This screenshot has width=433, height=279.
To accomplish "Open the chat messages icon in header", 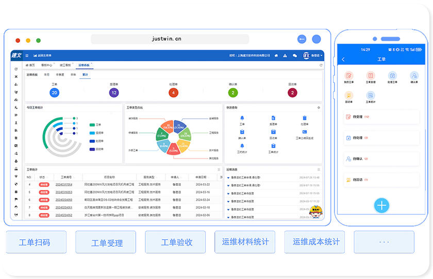I will (295, 56).
